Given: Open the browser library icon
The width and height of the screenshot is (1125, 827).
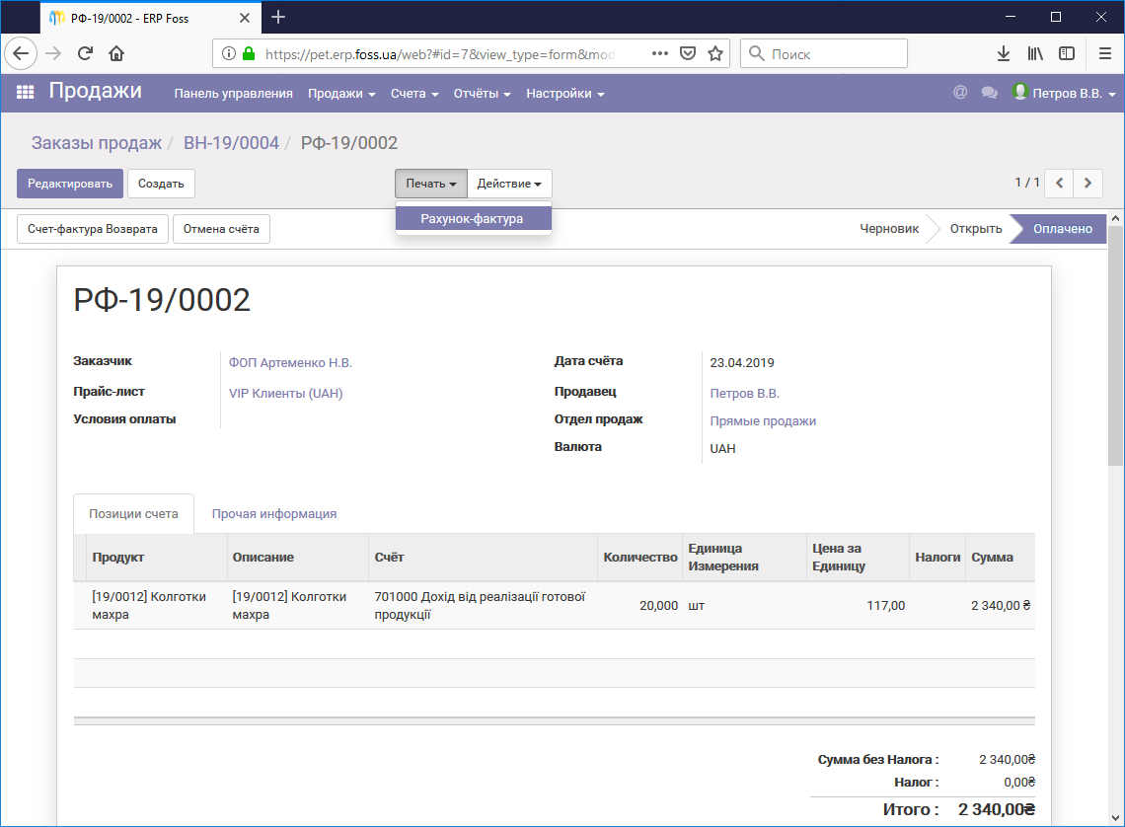Looking at the screenshot, I should 1034,53.
